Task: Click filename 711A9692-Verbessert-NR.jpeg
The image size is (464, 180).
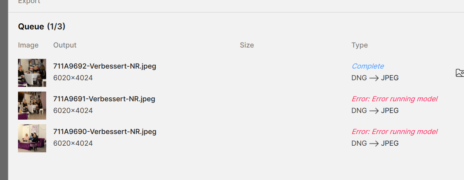Action: click(x=104, y=66)
